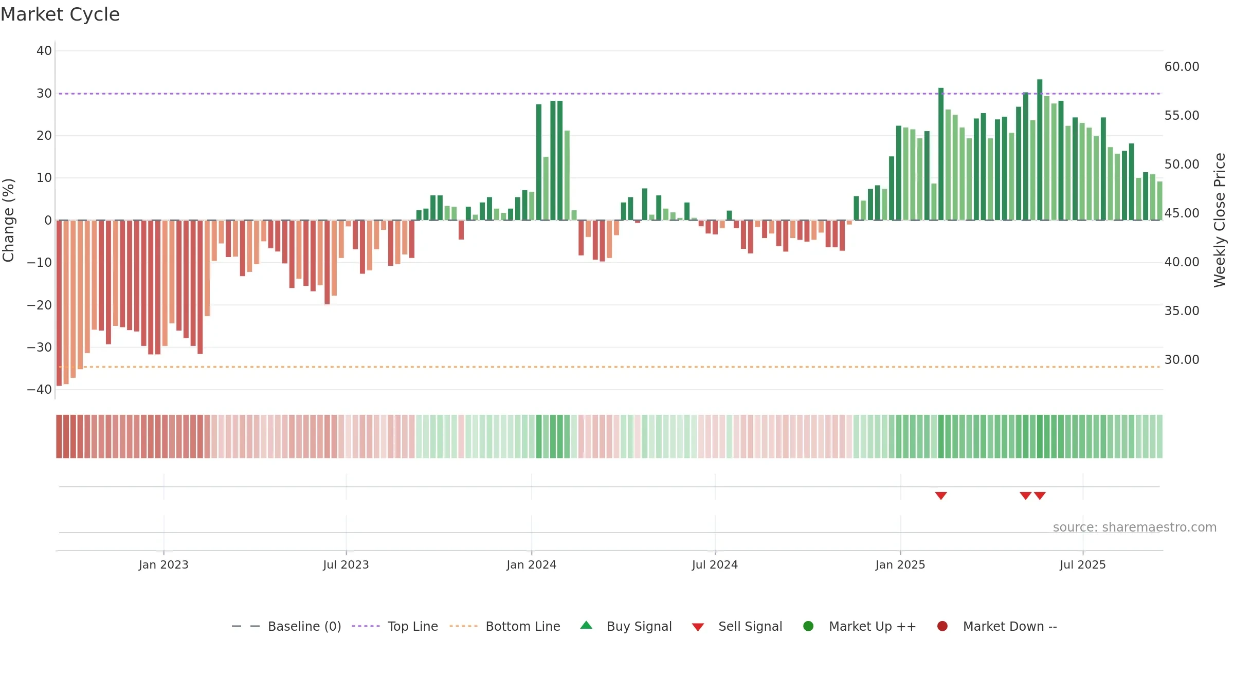
Task: Click the rightmost sell signal marker before Jul 2025
Action: coord(1040,496)
